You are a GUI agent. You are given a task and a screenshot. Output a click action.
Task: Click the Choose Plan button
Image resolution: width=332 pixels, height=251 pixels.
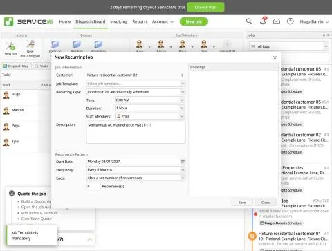click(205, 7)
